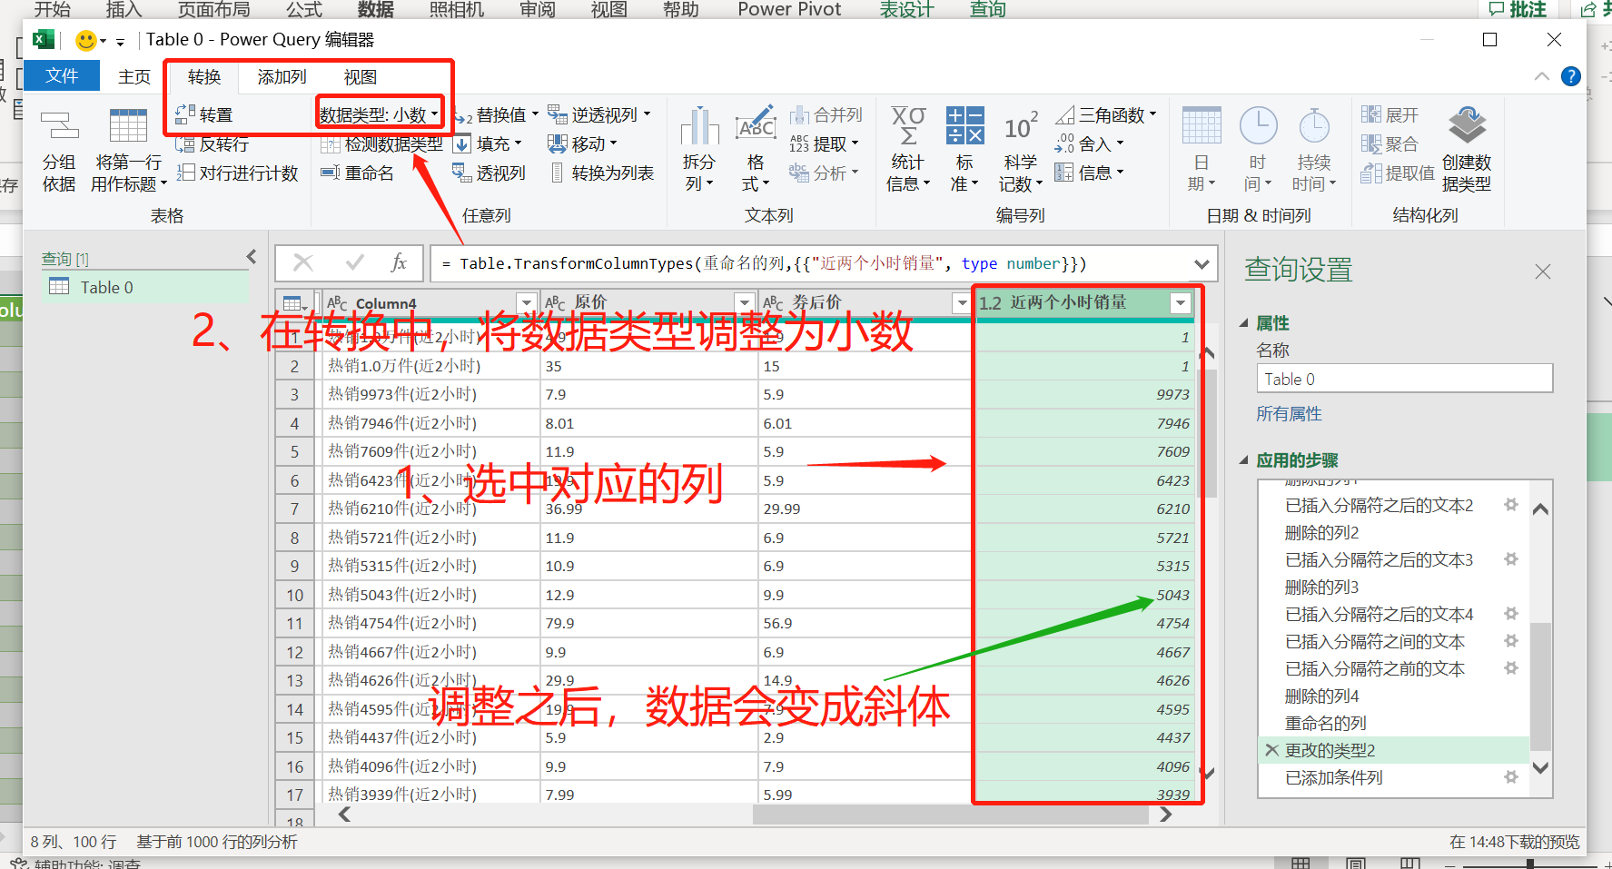The image size is (1612, 869).
Task: Click the Date (日期) calendar icon
Action: tap(1202, 126)
